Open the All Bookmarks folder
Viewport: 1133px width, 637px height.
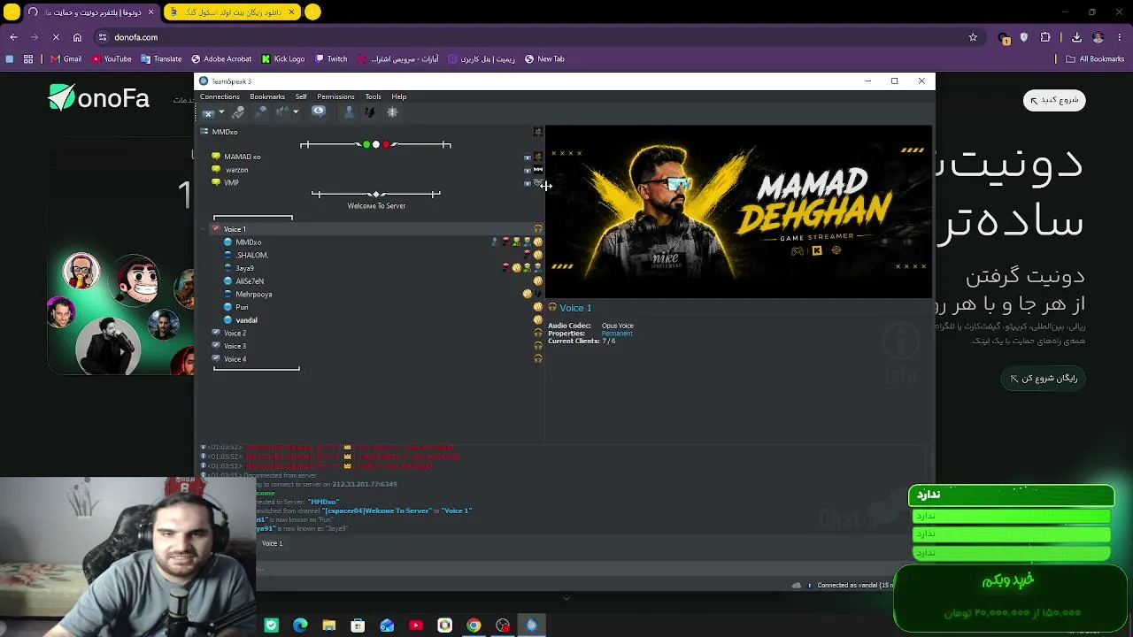click(1095, 59)
